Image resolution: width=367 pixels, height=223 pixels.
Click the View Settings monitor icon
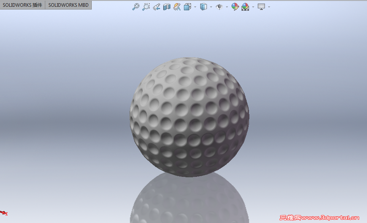(261, 7)
